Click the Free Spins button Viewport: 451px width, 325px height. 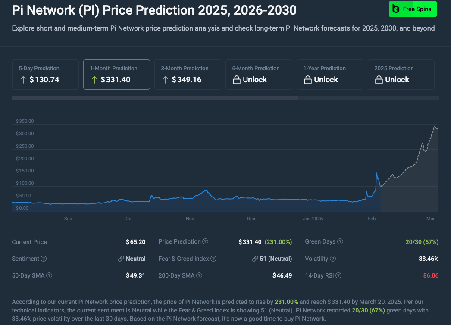[x=413, y=9]
